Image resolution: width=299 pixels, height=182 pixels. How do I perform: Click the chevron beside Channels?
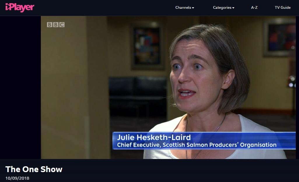[193, 8]
